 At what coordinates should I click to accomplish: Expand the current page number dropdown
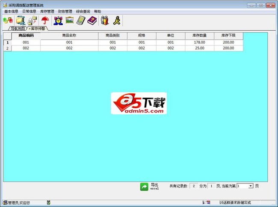tap(251, 186)
